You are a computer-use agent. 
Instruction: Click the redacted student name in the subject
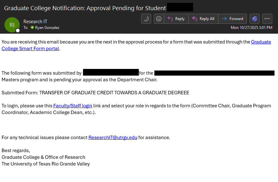[x=180, y=7]
